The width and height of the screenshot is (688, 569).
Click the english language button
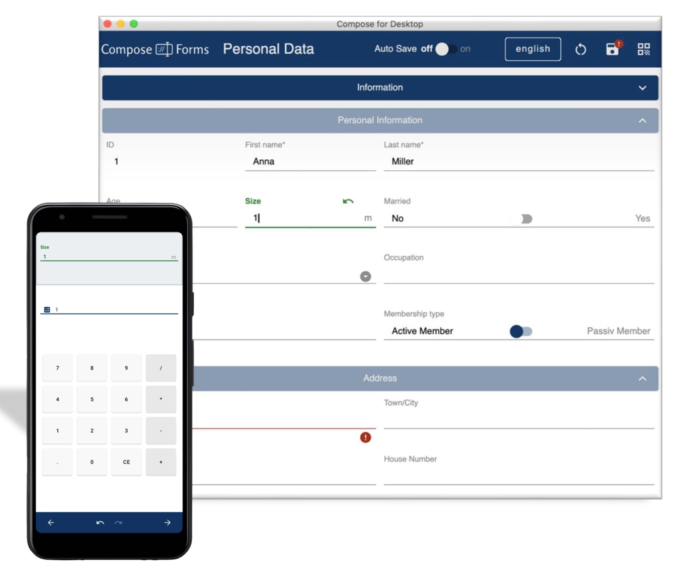click(533, 49)
